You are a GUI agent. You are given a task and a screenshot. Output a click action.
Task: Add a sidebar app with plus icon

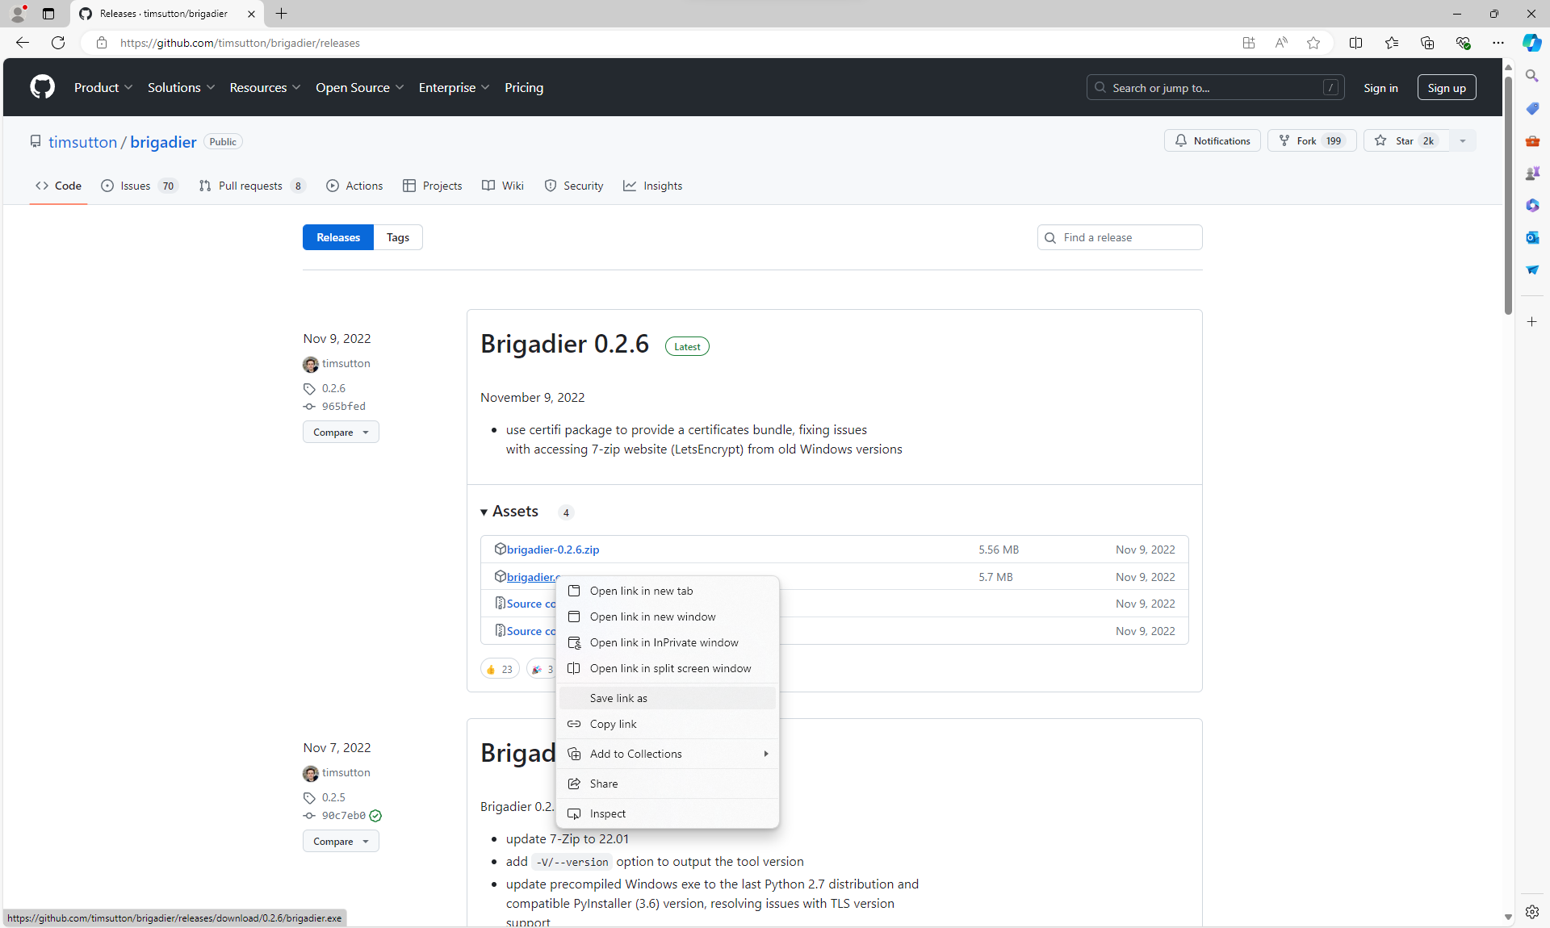tap(1531, 321)
